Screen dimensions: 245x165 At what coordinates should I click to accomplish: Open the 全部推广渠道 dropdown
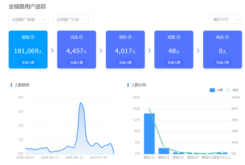[29, 19]
